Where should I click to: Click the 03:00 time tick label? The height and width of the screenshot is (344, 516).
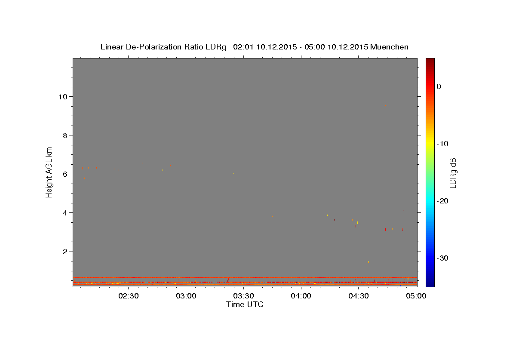[186, 296]
